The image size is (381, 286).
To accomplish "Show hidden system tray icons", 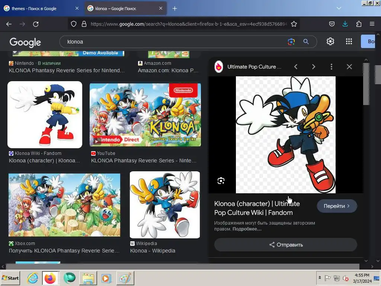I will [320, 278].
